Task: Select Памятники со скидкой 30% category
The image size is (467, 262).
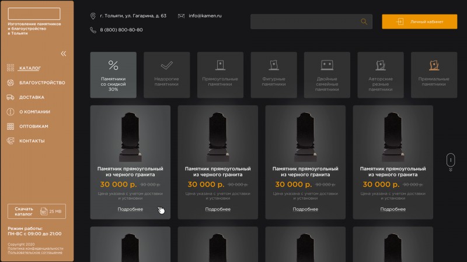Action: coord(113,75)
